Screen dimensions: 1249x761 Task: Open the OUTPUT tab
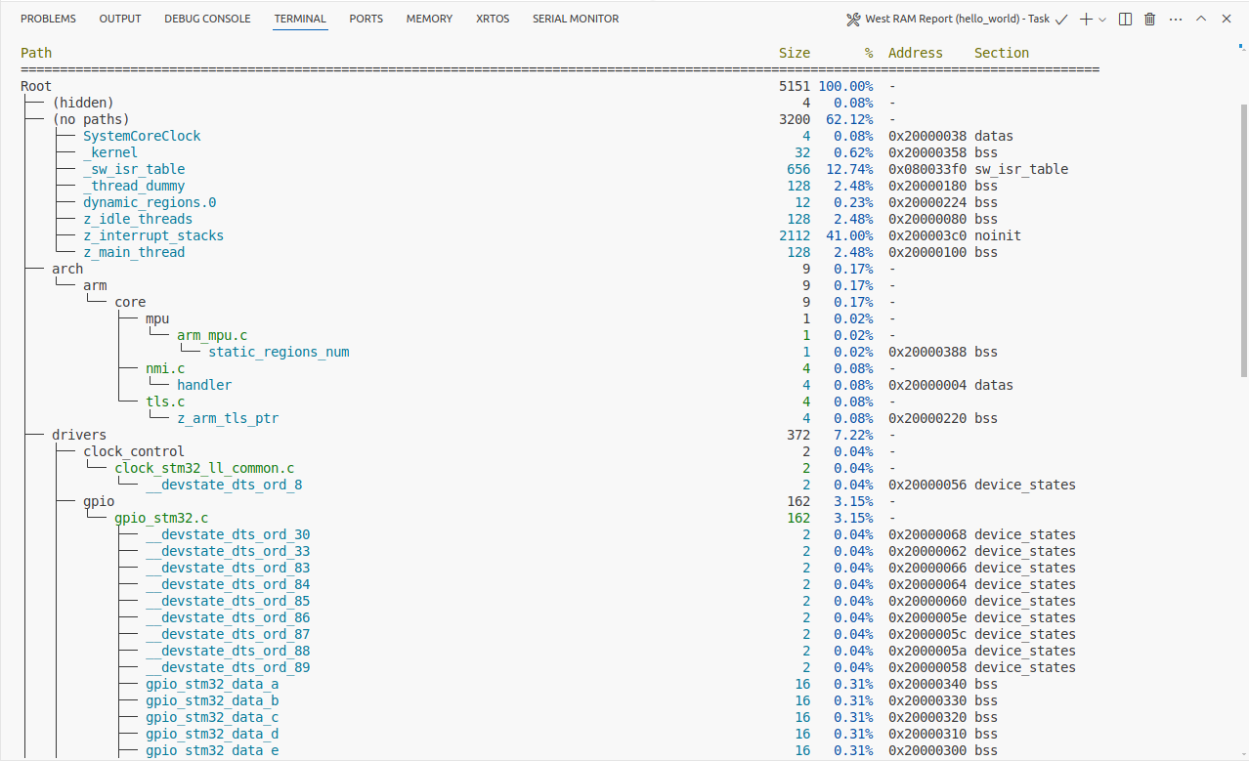tap(120, 19)
